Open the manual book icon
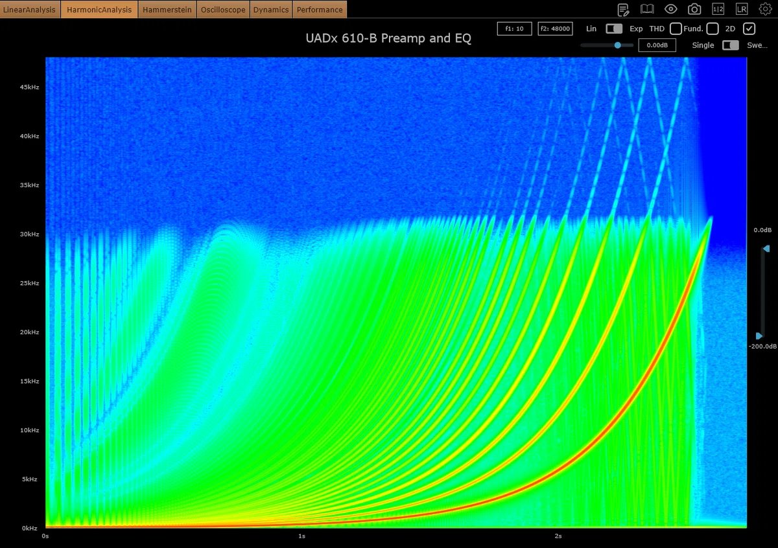 [x=647, y=9]
